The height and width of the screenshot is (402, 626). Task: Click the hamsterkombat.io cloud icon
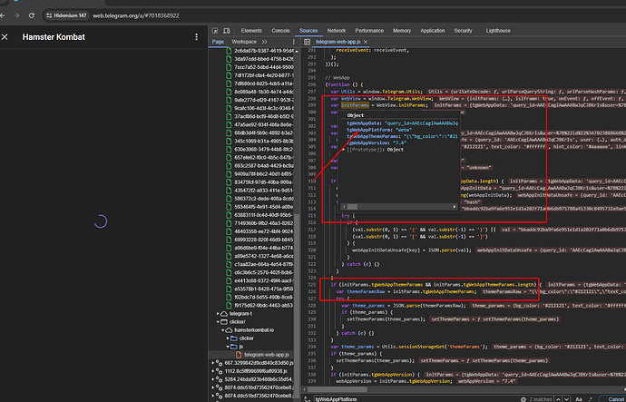point(229,330)
